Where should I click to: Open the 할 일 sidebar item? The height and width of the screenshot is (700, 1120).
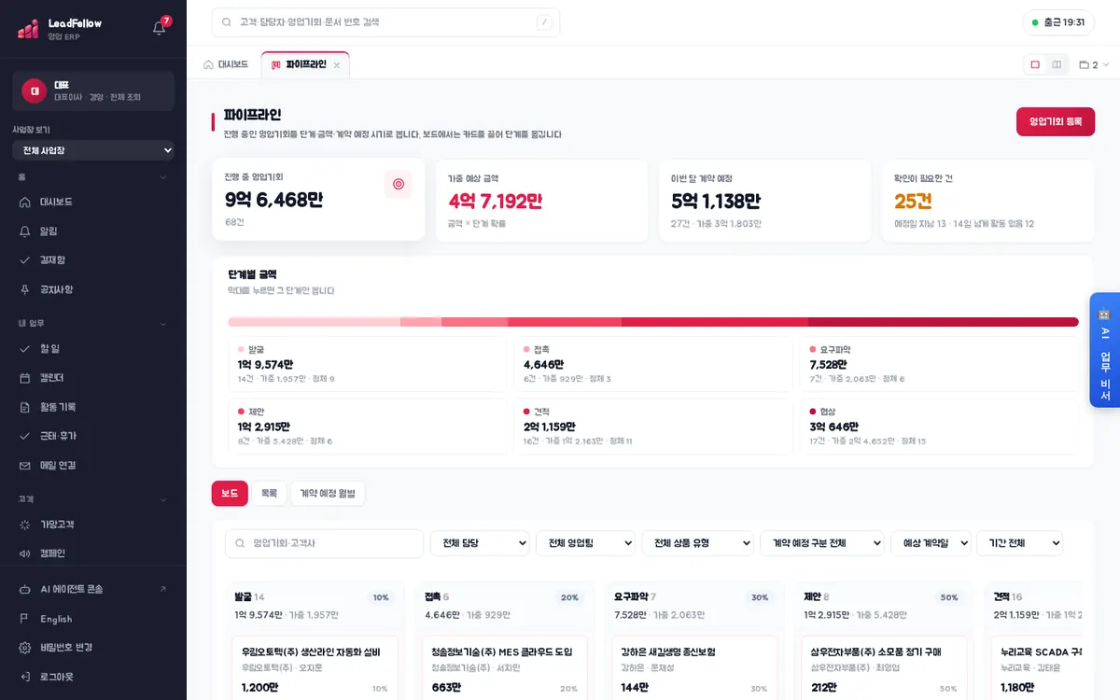click(93, 348)
